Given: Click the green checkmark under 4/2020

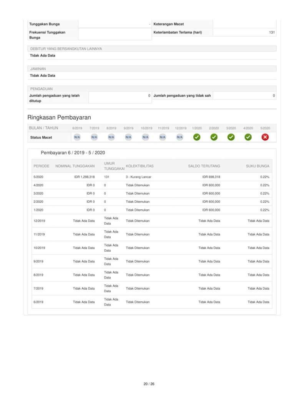Looking at the screenshot, I should (x=248, y=137).
